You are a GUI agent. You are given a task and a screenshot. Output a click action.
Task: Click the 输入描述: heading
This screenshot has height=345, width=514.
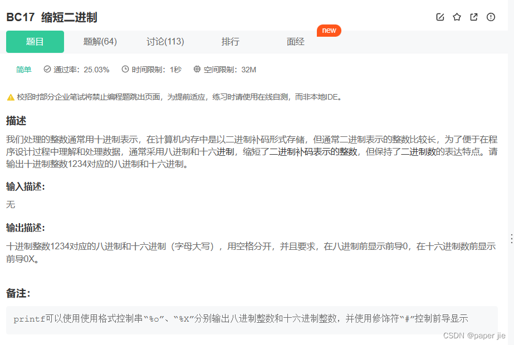[x=25, y=186]
